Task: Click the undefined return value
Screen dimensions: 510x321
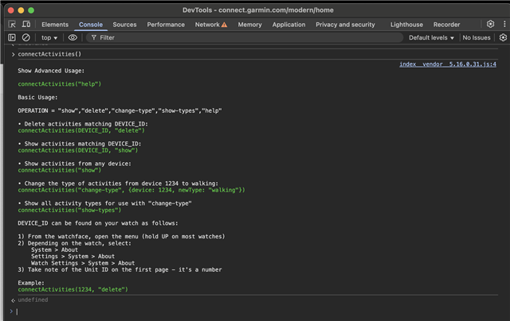Action: (x=33, y=300)
